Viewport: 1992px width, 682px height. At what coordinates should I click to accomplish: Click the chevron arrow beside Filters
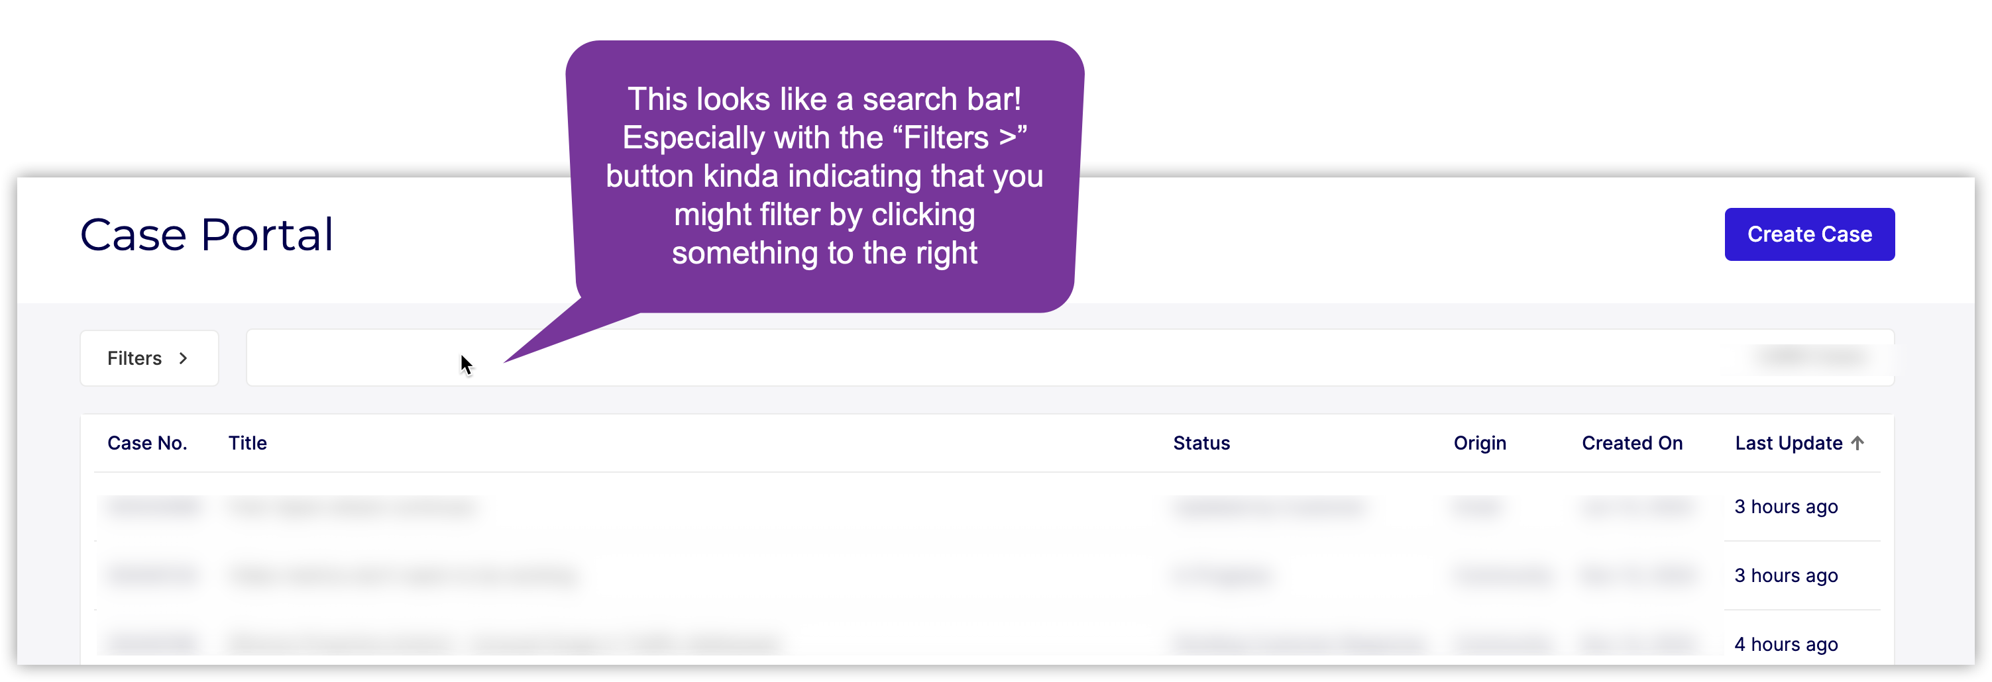184,358
